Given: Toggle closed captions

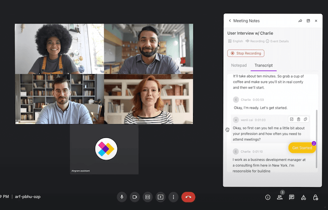Looking at the screenshot, I should click(148, 197).
